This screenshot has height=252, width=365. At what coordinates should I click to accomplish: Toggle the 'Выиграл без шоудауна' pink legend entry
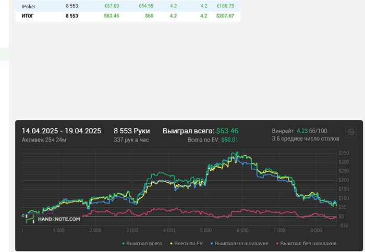point(306,243)
